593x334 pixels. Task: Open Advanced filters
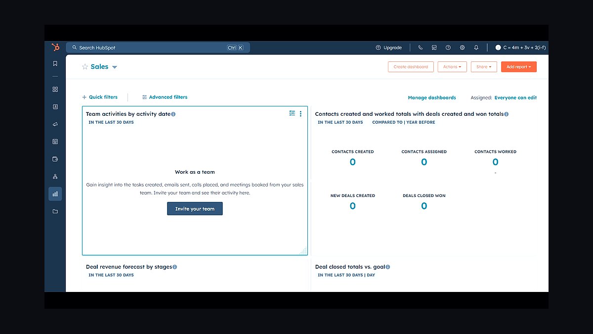[x=165, y=97]
